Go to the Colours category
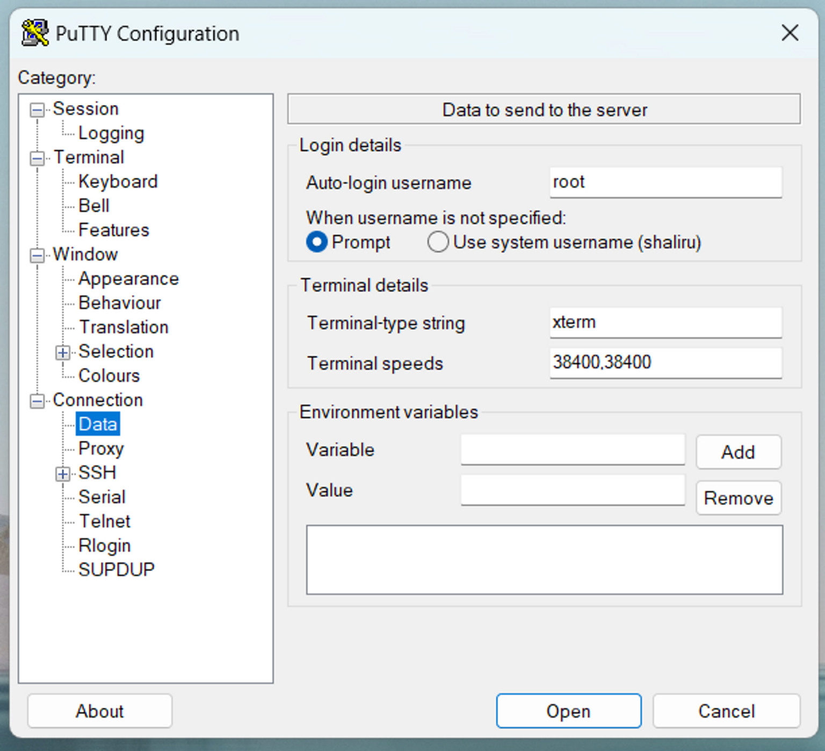Viewport: 825px width, 751px height. coord(109,376)
